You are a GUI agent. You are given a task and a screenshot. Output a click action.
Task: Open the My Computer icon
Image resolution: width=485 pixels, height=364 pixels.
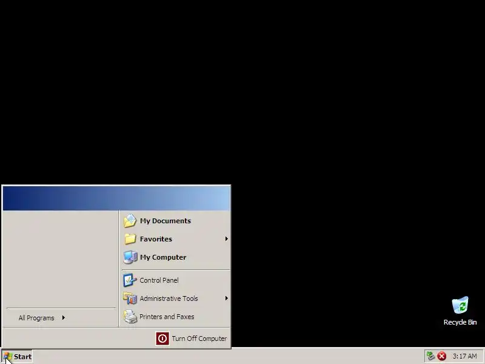tap(130, 257)
